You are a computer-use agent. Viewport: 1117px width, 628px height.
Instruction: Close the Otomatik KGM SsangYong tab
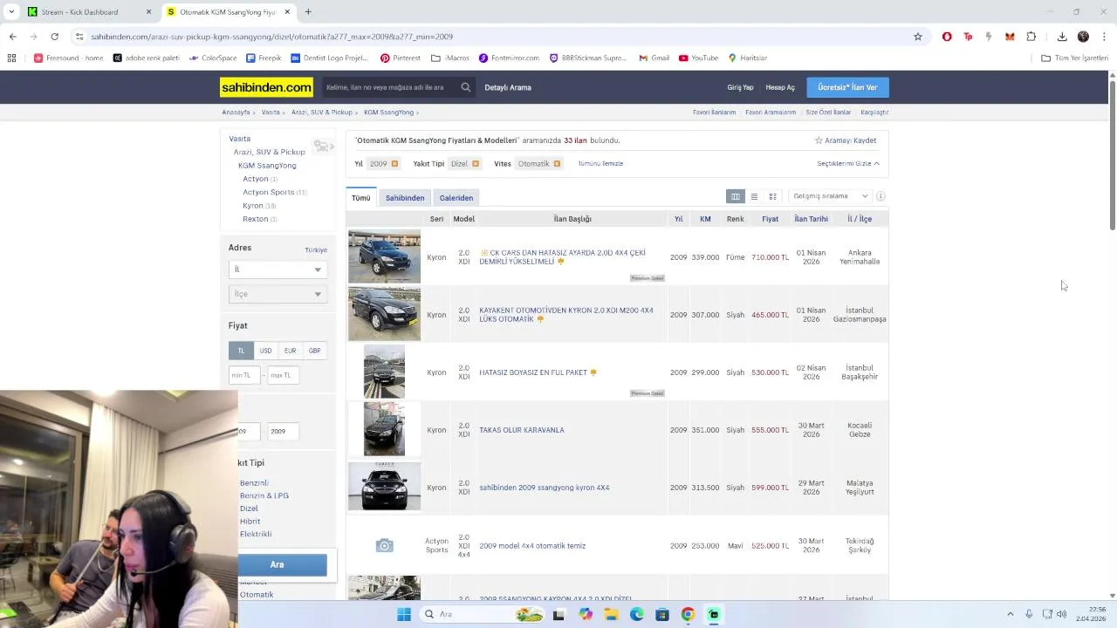(x=287, y=12)
